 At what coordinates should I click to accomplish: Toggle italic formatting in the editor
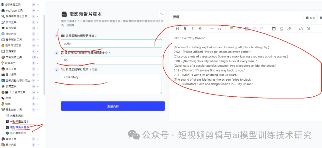[192, 29]
